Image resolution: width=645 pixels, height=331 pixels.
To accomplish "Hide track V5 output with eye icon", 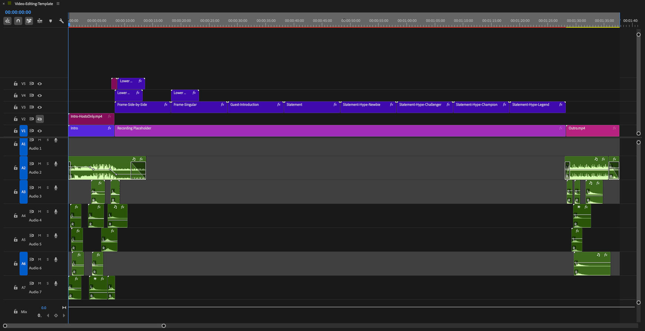I will coord(40,84).
